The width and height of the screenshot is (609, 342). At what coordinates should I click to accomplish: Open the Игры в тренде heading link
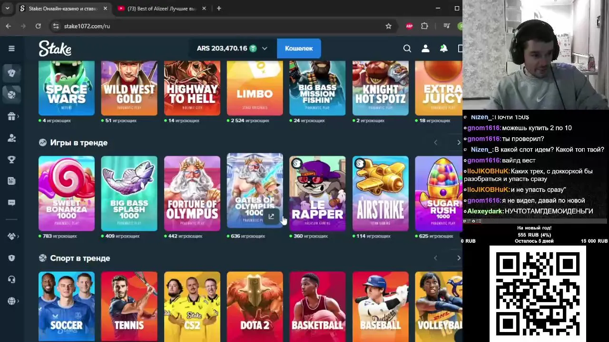coord(79,142)
